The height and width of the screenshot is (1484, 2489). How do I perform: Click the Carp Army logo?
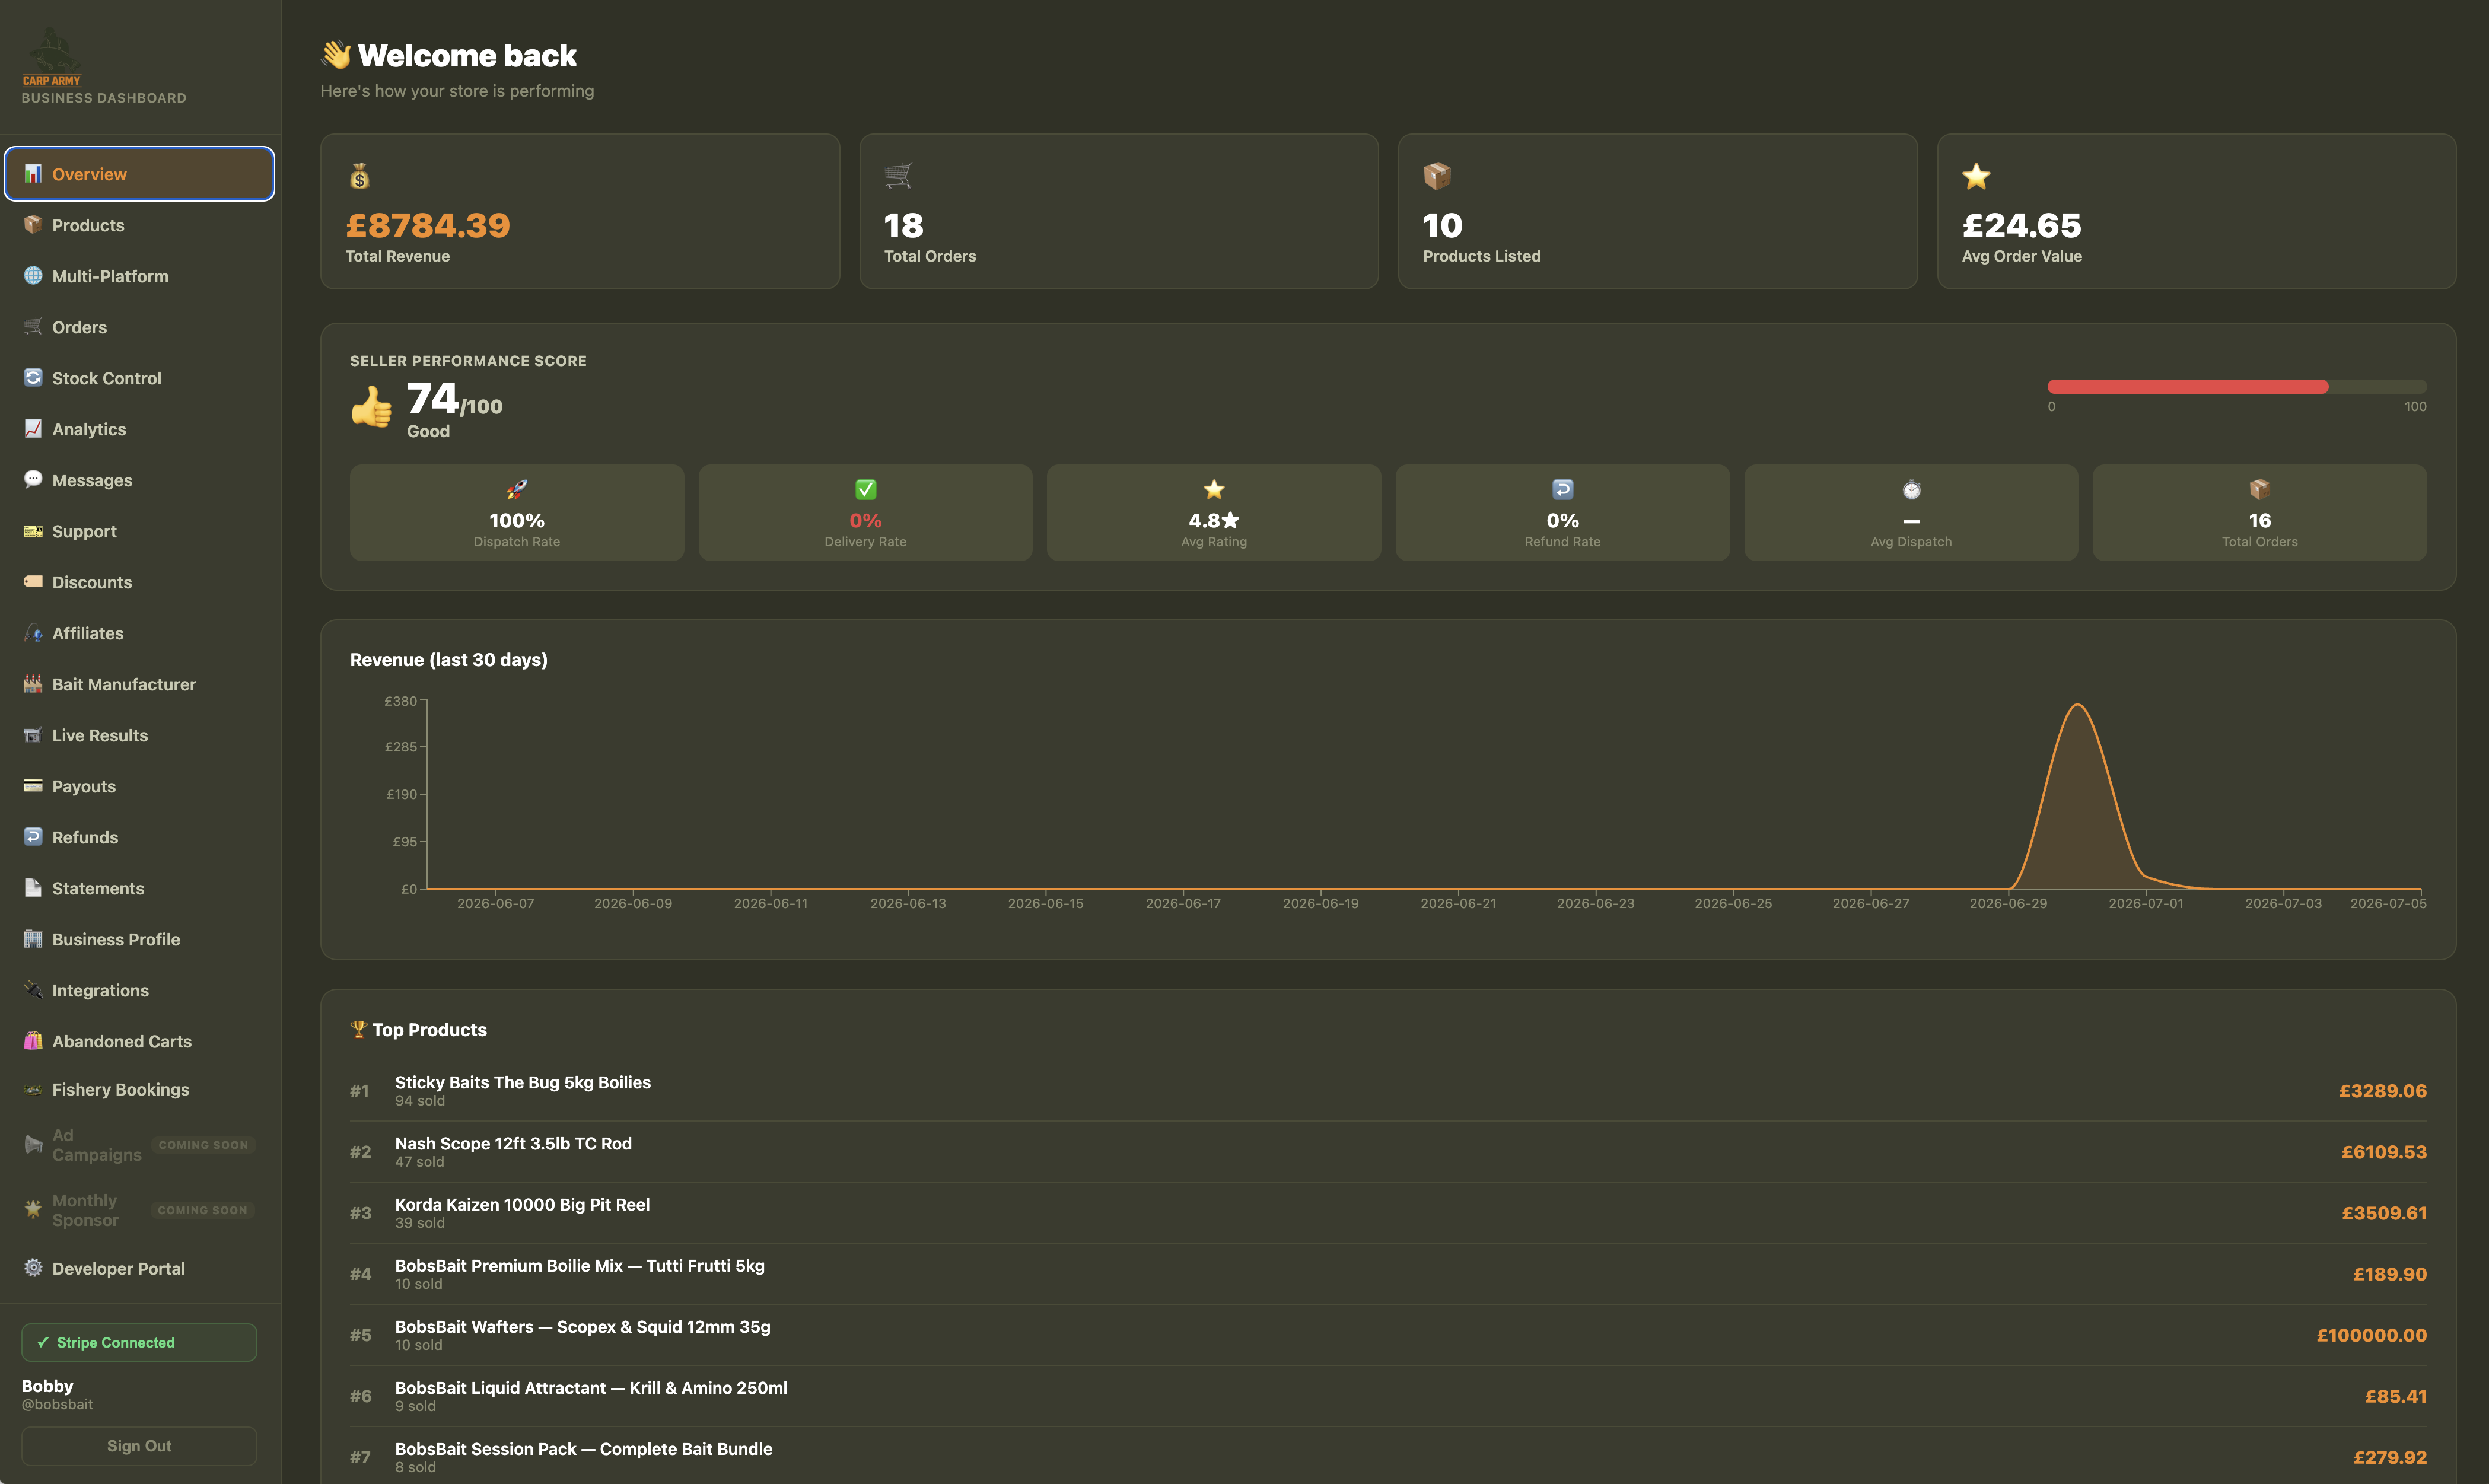point(52,58)
